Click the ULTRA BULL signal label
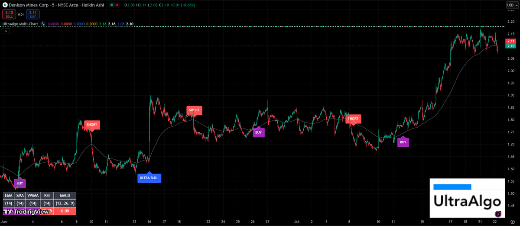Screen dimensions: 520x226 149,178
